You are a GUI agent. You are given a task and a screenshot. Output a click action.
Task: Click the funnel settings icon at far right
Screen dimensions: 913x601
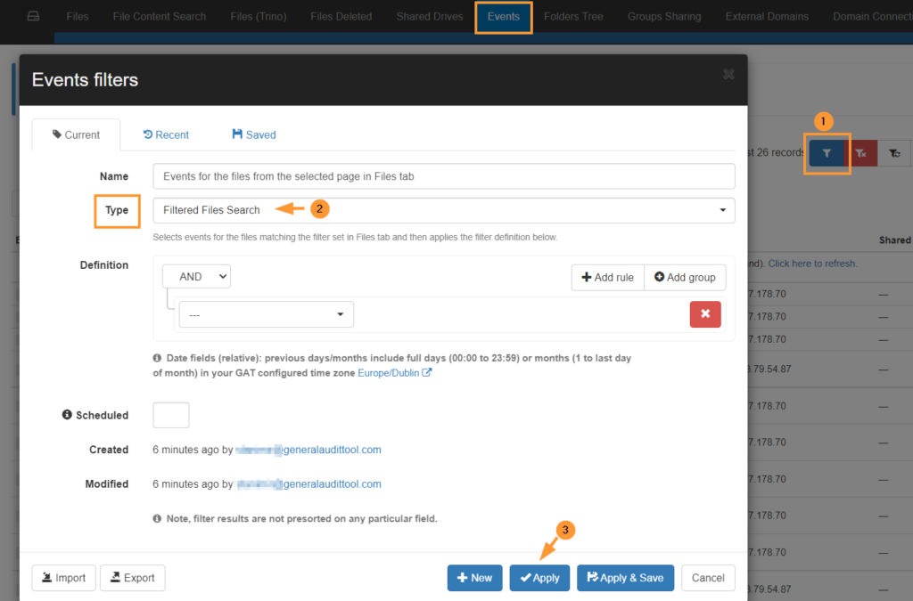[894, 153]
